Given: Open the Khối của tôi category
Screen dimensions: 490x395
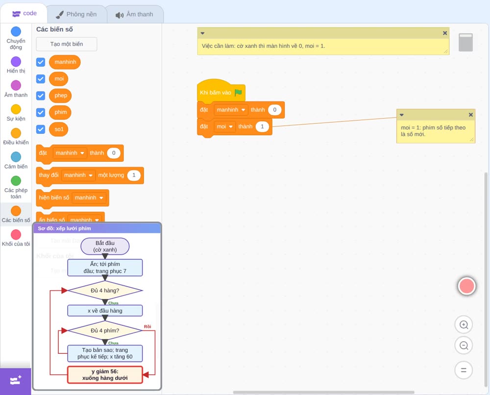Looking at the screenshot, I should tap(16, 238).
